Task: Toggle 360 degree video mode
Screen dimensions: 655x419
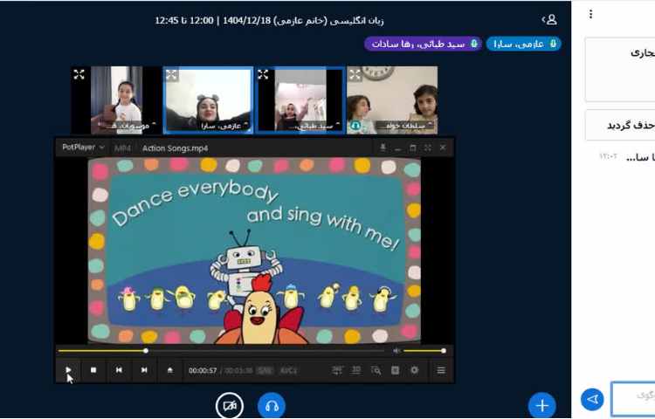Action: tap(337, 370)
